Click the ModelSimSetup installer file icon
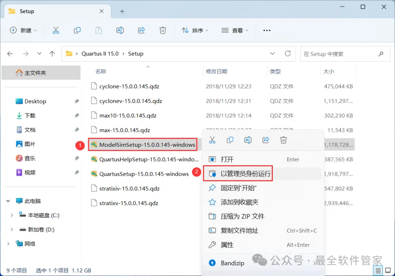Viewport: 395px width, 276px height. (x=94, y=144)
